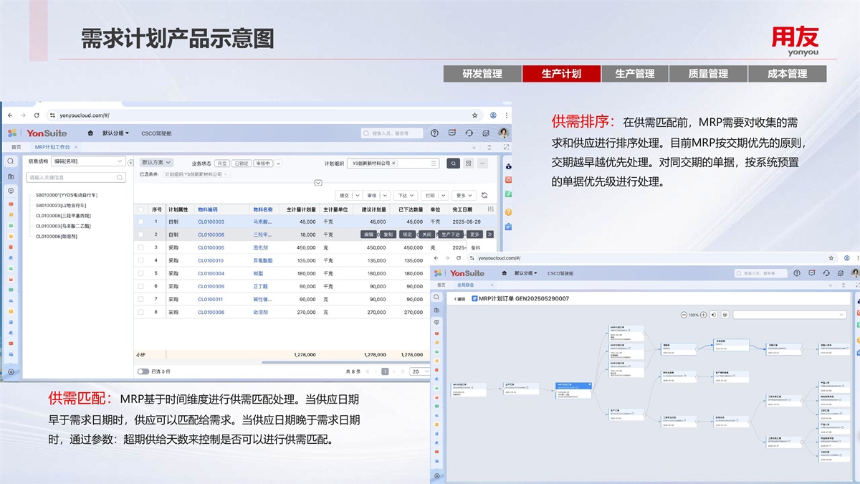Toggle the 已选 0 行 switch

[x=143, y=371]
